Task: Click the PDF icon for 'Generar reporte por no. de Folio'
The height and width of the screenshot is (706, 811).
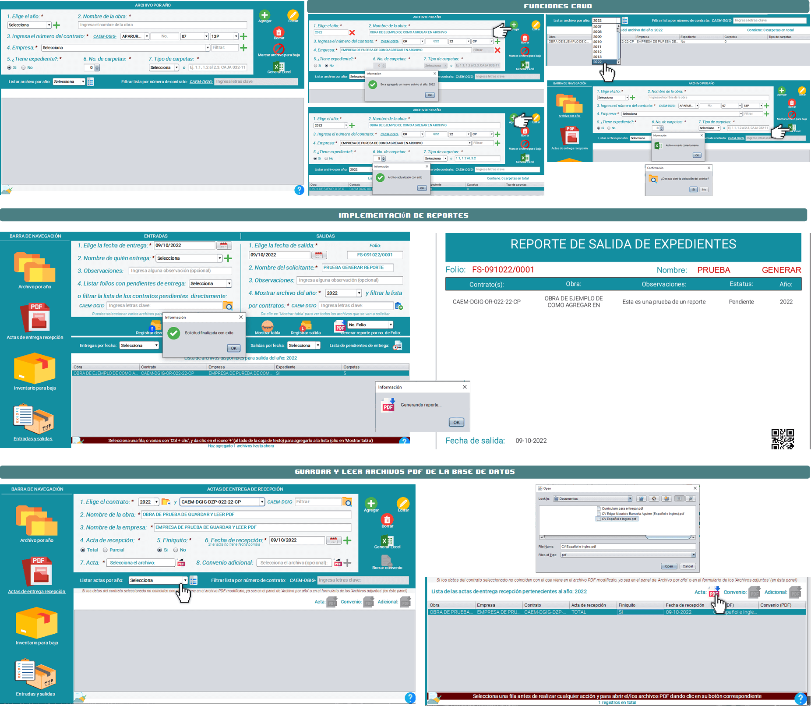Action: coord(340,326)
